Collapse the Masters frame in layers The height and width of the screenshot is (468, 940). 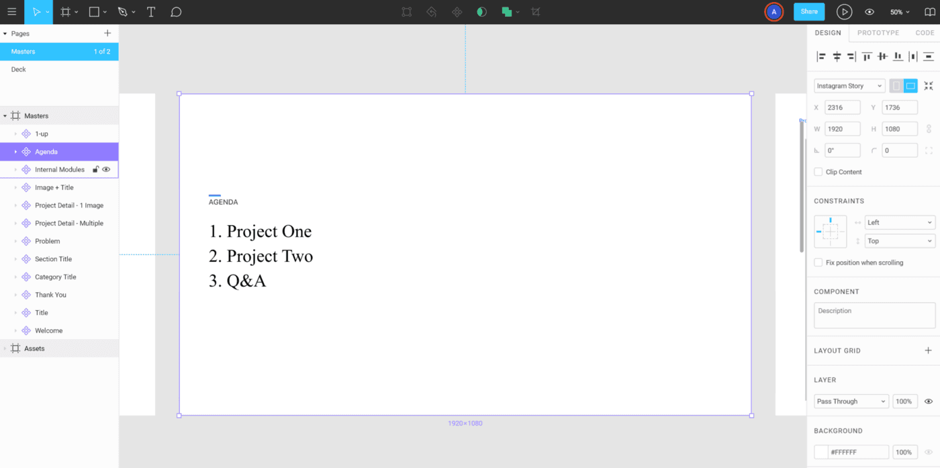[x=5, y=116]
